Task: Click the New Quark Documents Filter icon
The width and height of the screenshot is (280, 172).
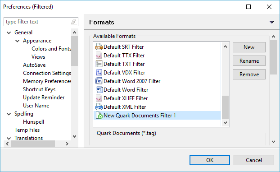Action: (x=99, y=116)
